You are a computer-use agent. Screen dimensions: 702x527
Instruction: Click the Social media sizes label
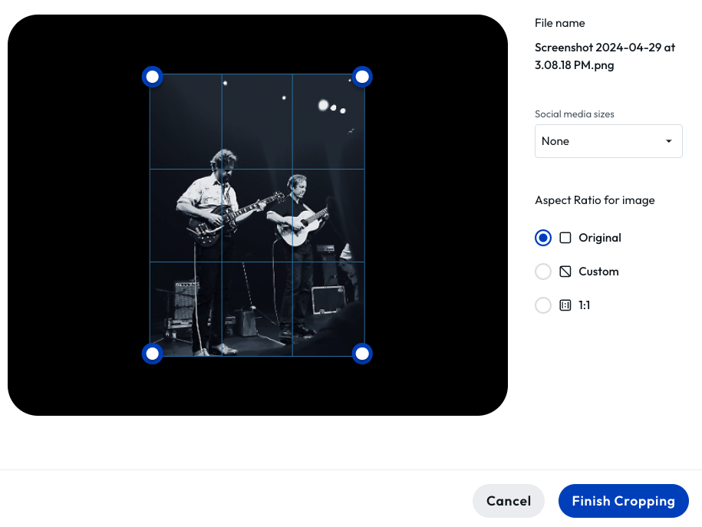(575, 114)
